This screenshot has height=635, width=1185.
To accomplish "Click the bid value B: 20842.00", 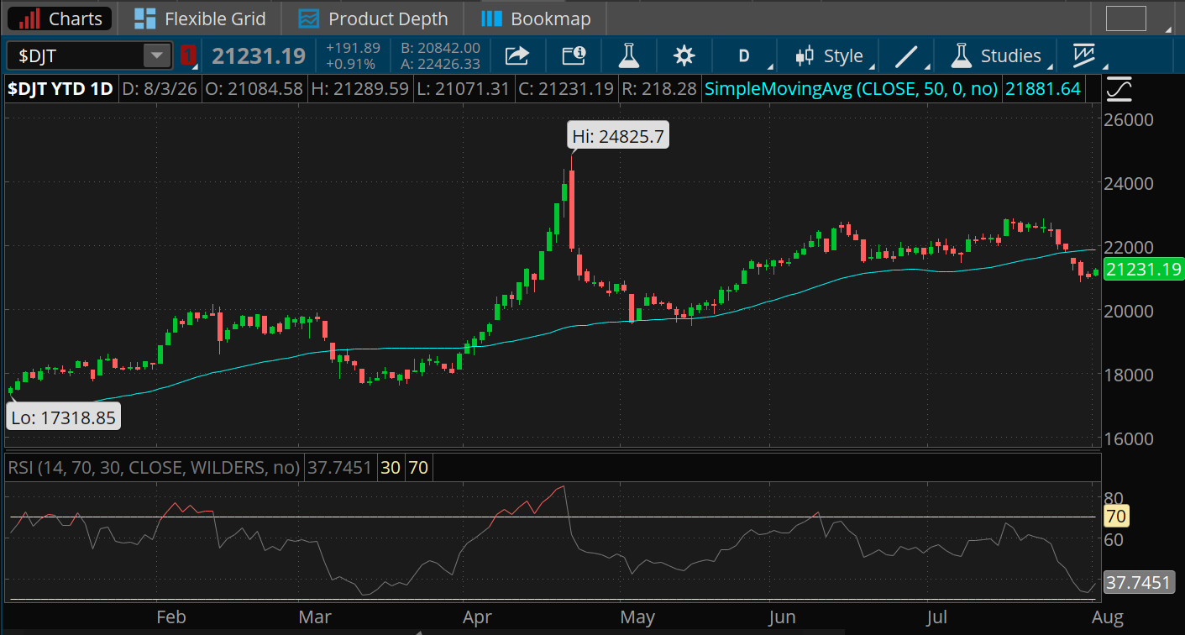I will pyautogui.click(x=441, y=49).
